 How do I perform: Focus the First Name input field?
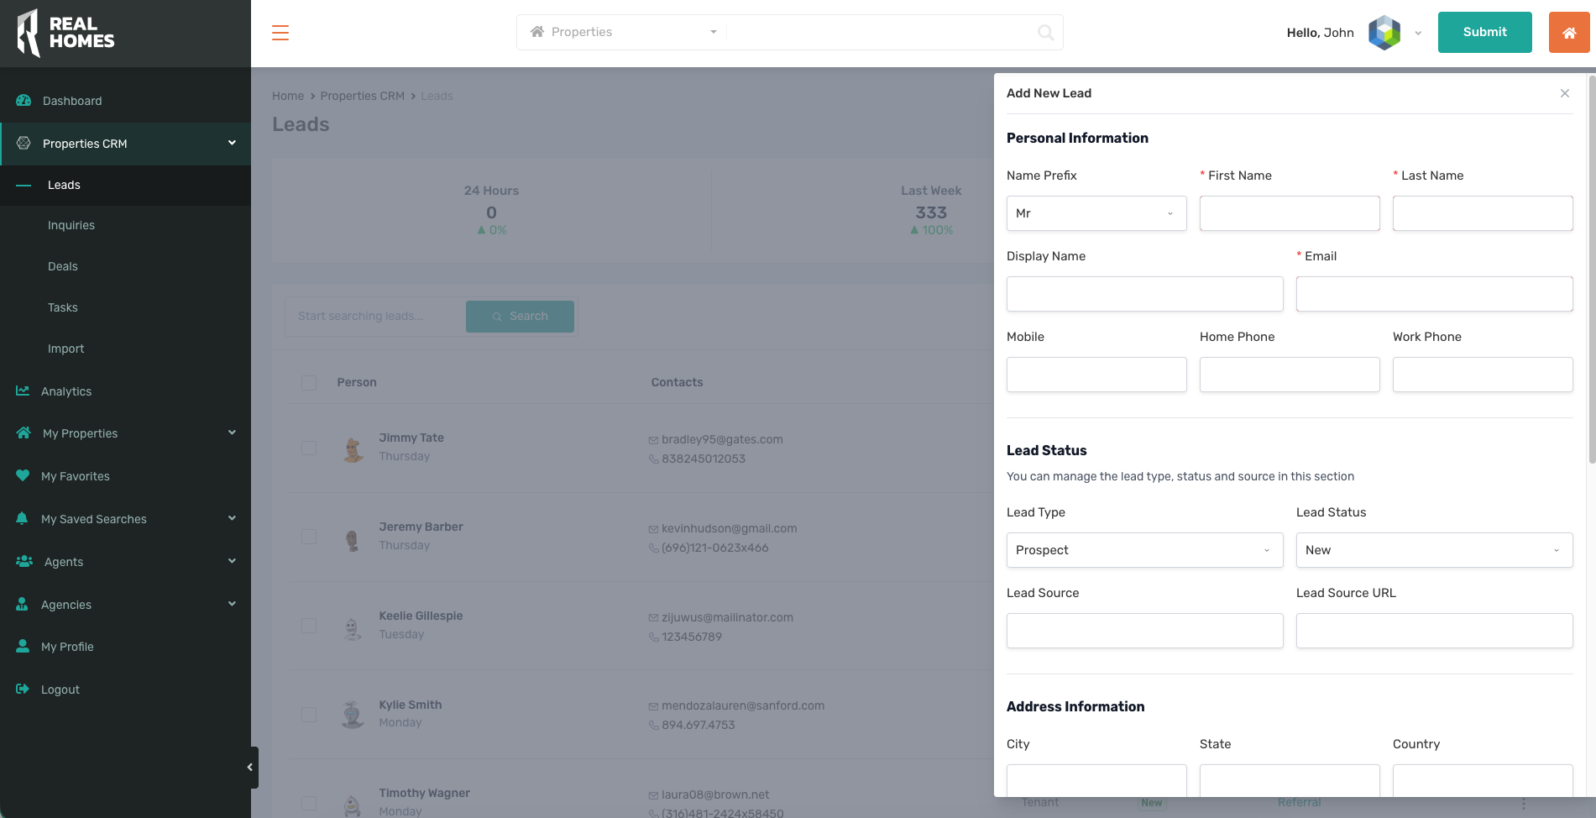click(x=1289, y=213)
